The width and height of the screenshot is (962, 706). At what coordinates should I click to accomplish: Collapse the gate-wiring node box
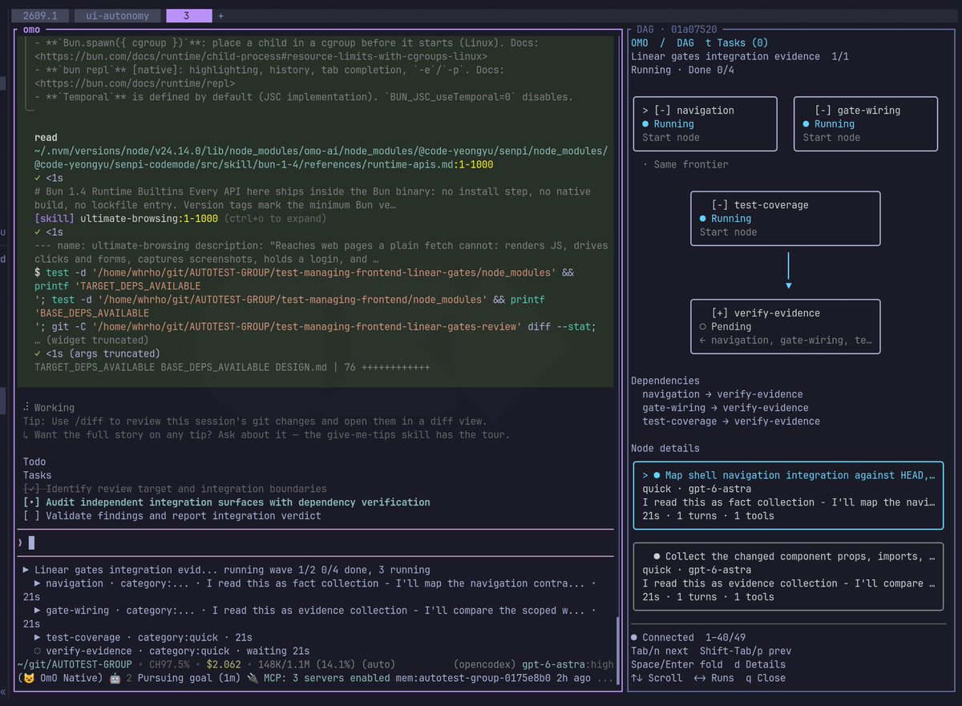pyautogui.click(x=823, y=111)
